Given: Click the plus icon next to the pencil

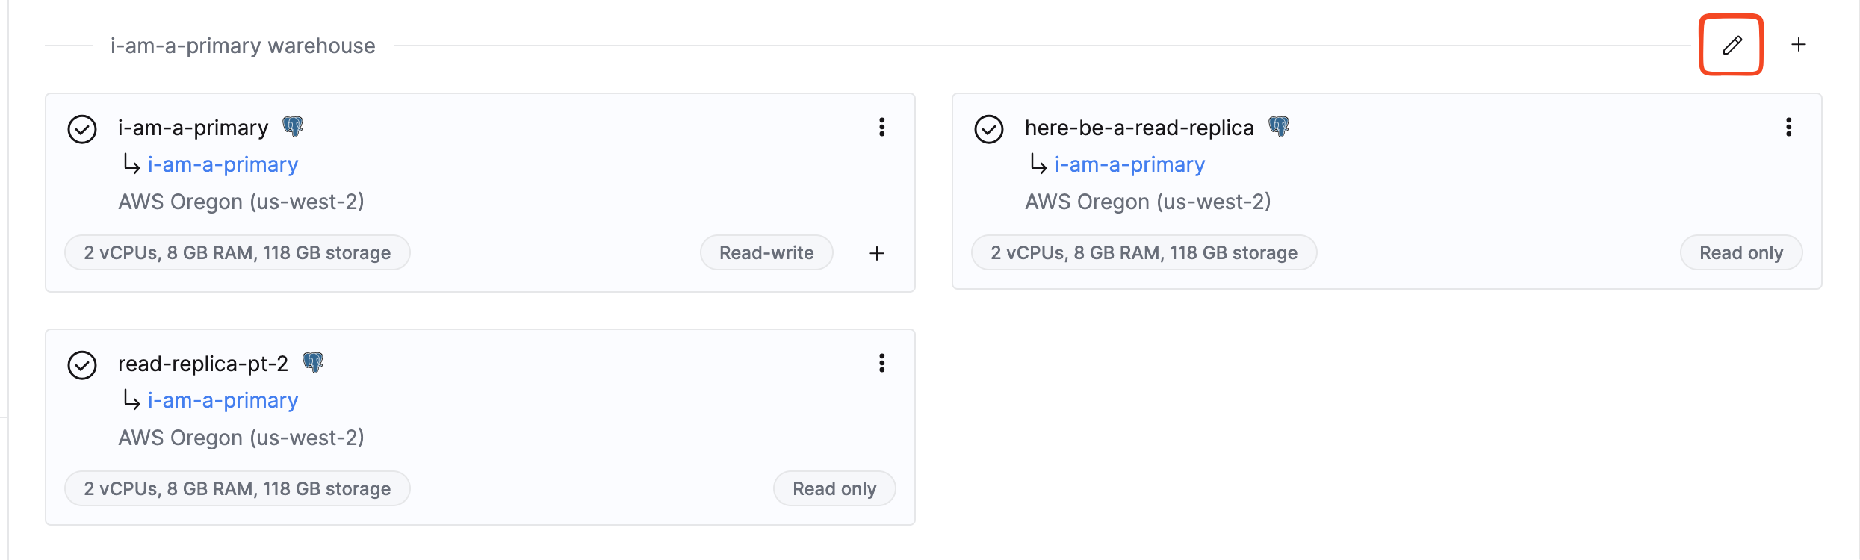Looking at the screenshot, I should pos(1799,45).
